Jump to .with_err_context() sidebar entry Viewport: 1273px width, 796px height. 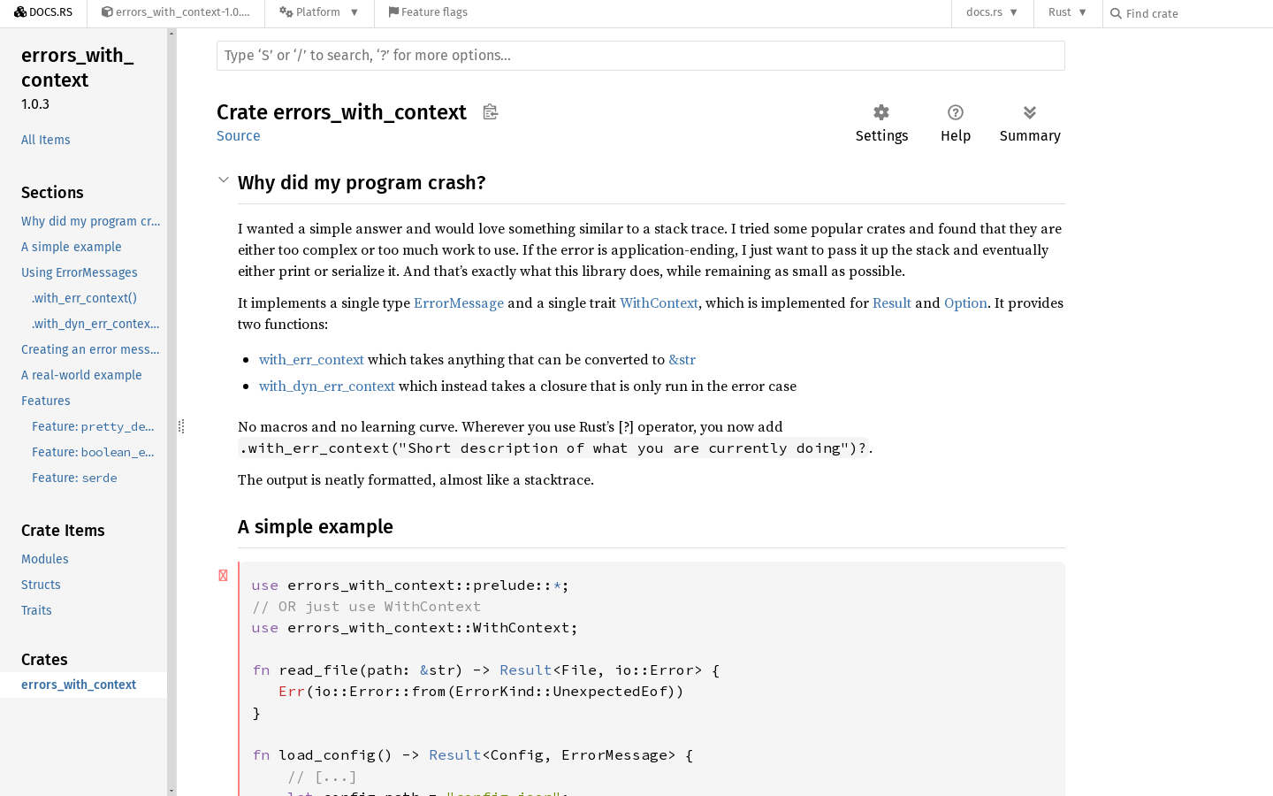click(x=84, y=298)
